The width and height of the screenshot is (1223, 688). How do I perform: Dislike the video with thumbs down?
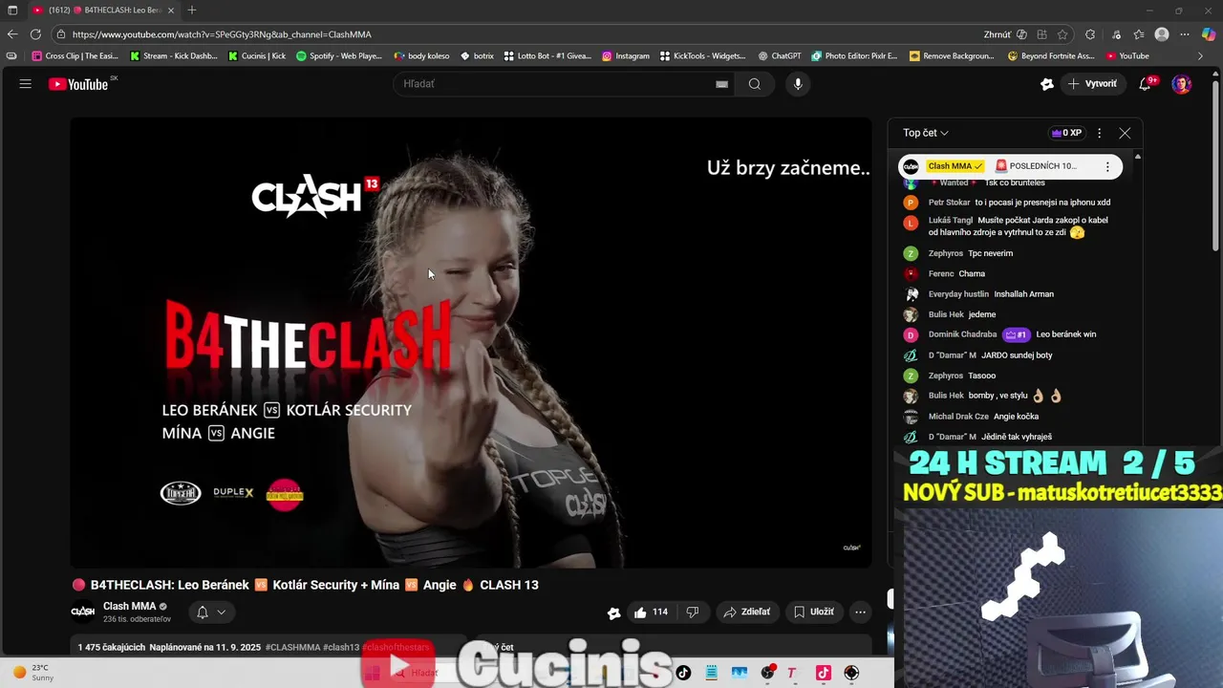[693, 613]
